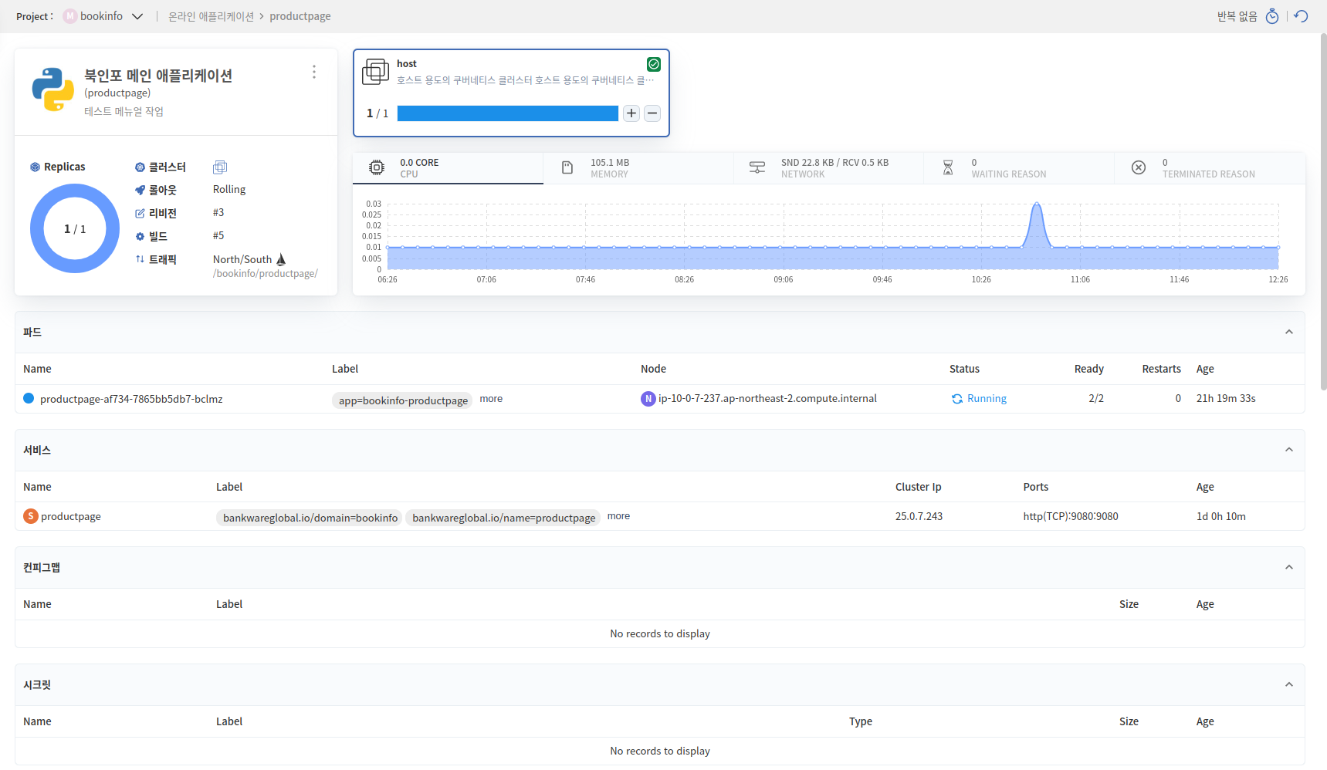This screenshot has width=1327, height=770.
Task: Click Cluster Ip 25.0.7.243
Action: [919, 516]
